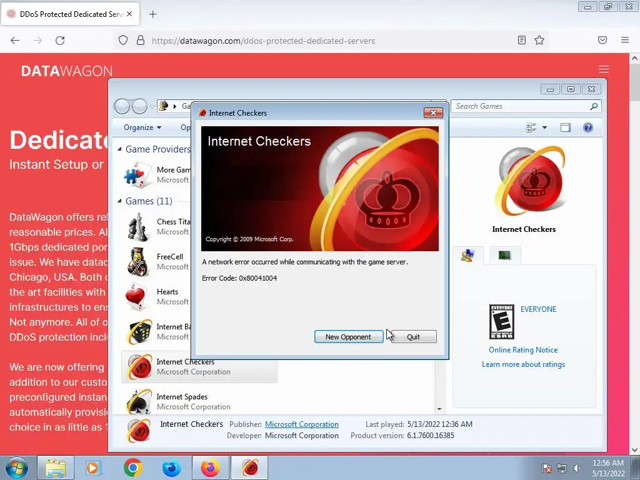Click the New Opponent button
The height and width of the screenshot is (480, 640).
[x=349, y=337]
